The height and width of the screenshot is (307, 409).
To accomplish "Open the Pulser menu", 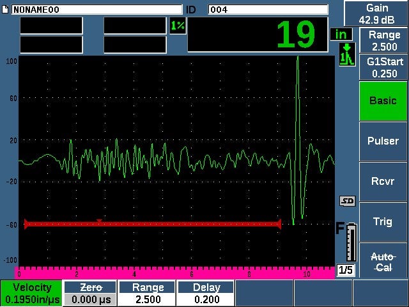I will pyautogui.click(x=383, y=141).
